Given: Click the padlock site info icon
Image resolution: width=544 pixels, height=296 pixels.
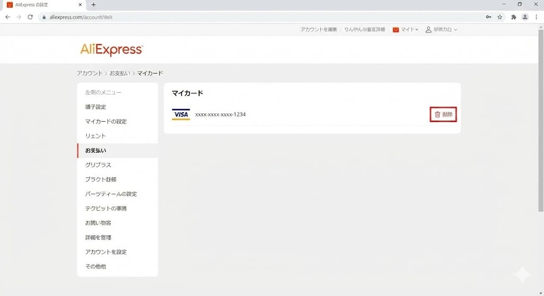Looking at the screenshot, I should pyautogui.click(x=44, y=17).
